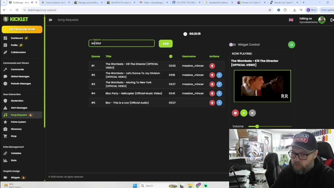Delete Bloc Party Helicopter from queue
Screen dimensions: 334x188
coord(212,93)
